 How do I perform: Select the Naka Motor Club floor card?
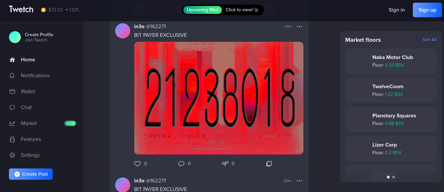click(391, 61)
